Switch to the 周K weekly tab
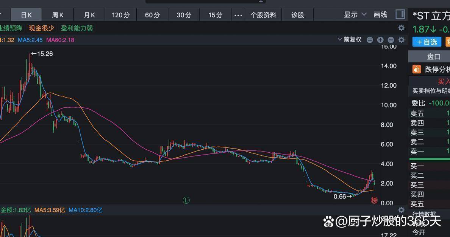The height and width of the screenshot is (237, 450). tap(58, 15)
